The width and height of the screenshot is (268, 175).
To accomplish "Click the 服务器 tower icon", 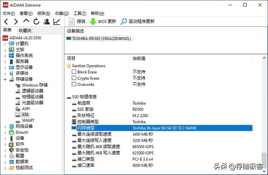I will click(11, 62).
